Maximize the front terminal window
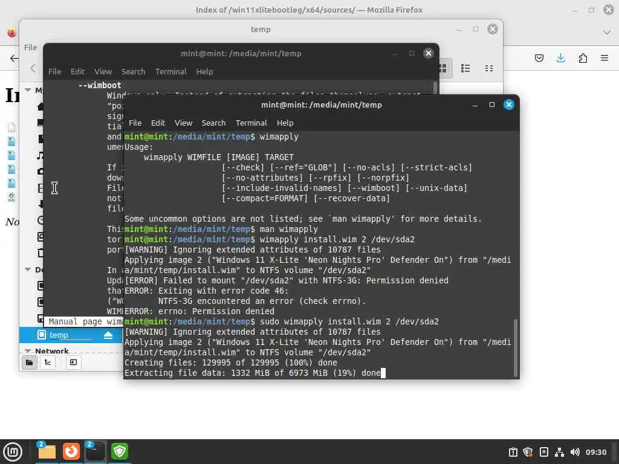The image size is (619, 464). (x=492, y=105)
